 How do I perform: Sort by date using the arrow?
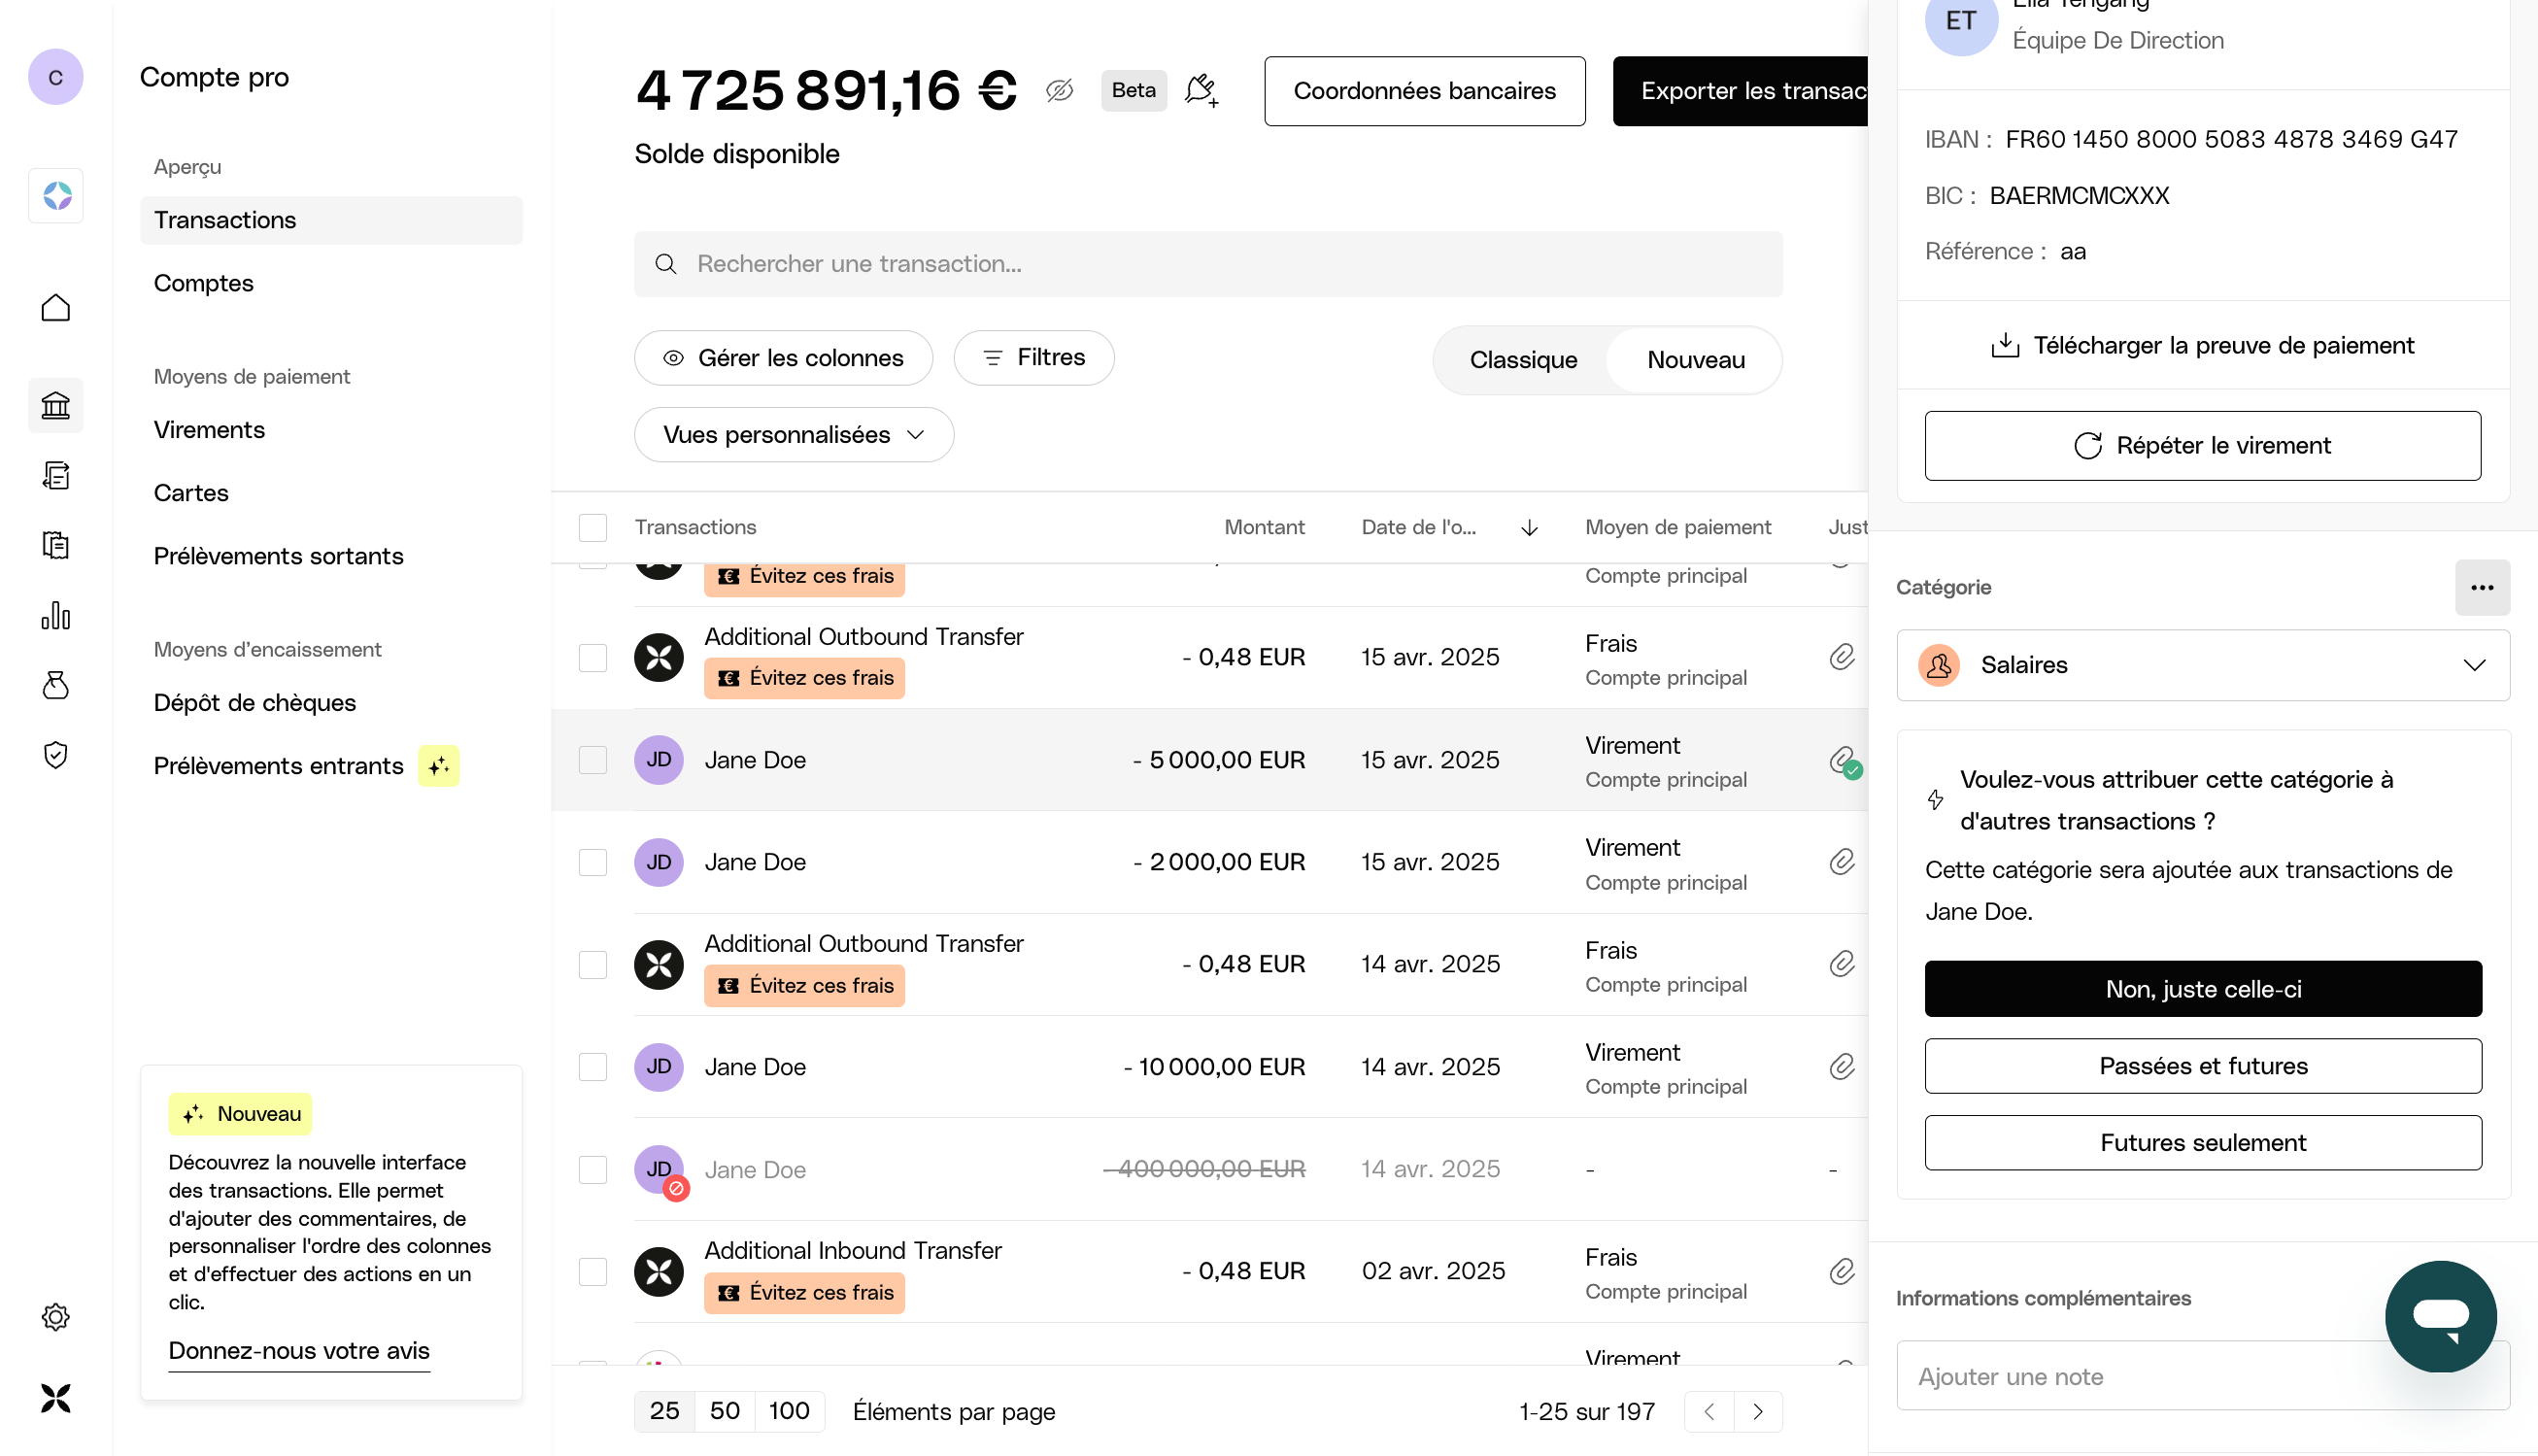pyautogui.click(x=1528, y=527)
